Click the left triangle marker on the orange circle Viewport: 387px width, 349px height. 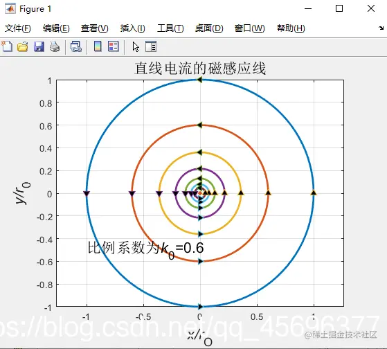pyautogui.click(x=132, y=193)
